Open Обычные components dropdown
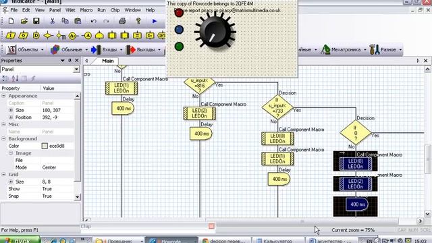Image resolution: width=432 pixels, height=243 pixels. (69, 49)
